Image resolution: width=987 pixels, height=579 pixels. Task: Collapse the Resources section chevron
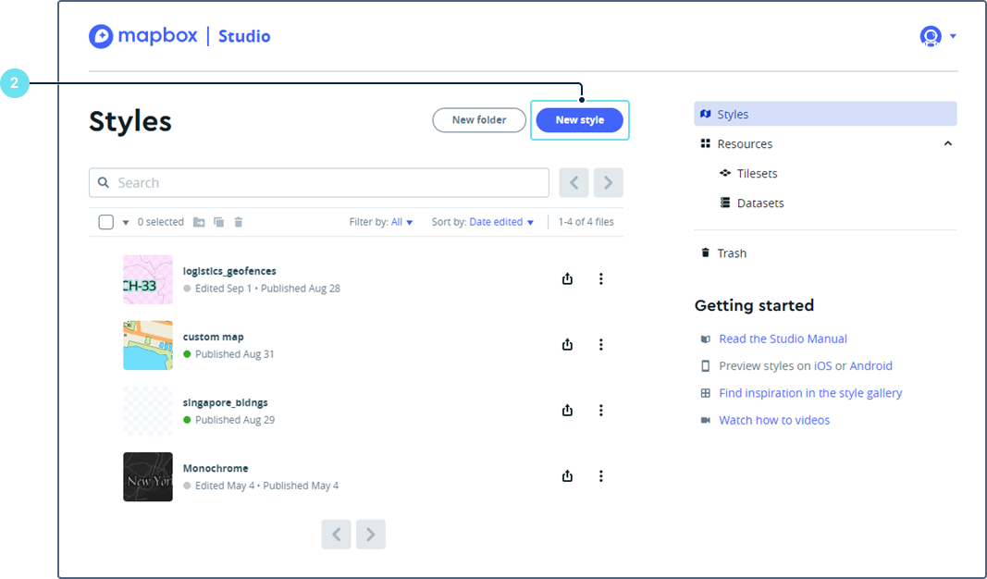[947, 143]
